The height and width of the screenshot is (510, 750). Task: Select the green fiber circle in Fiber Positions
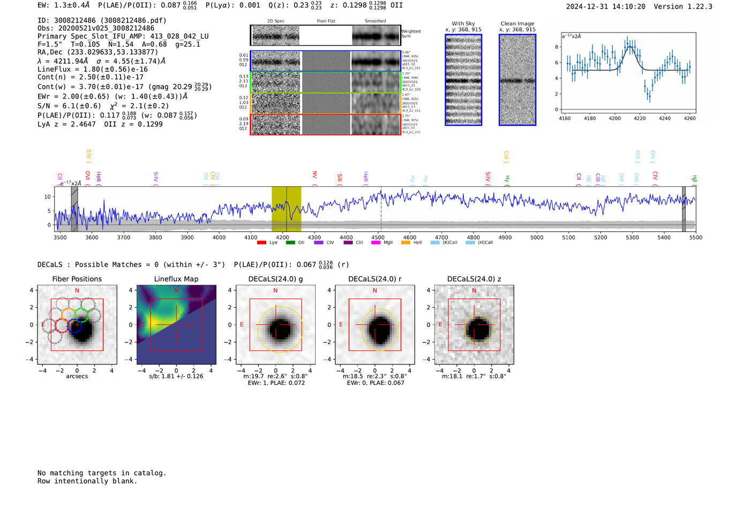82,314
